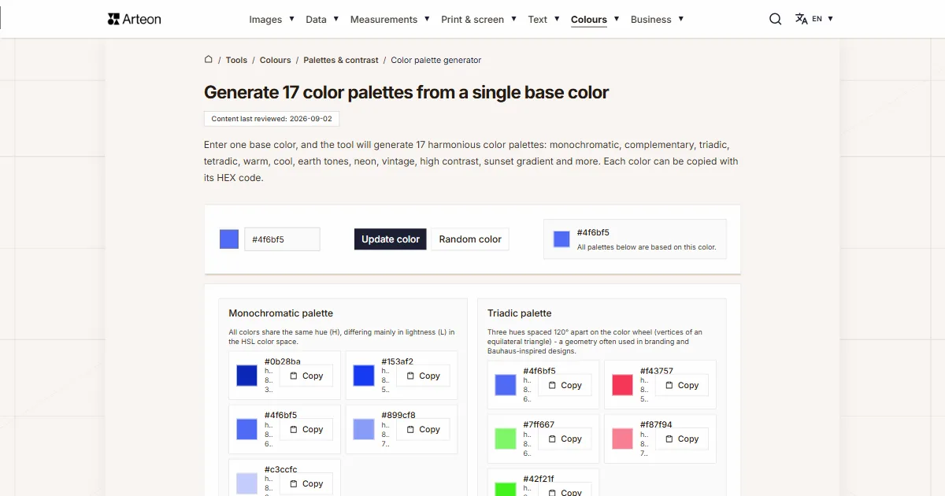The width and height of the screenshot is (945, 496).
Task: Expand the Data menu
Action: (322, 19)
